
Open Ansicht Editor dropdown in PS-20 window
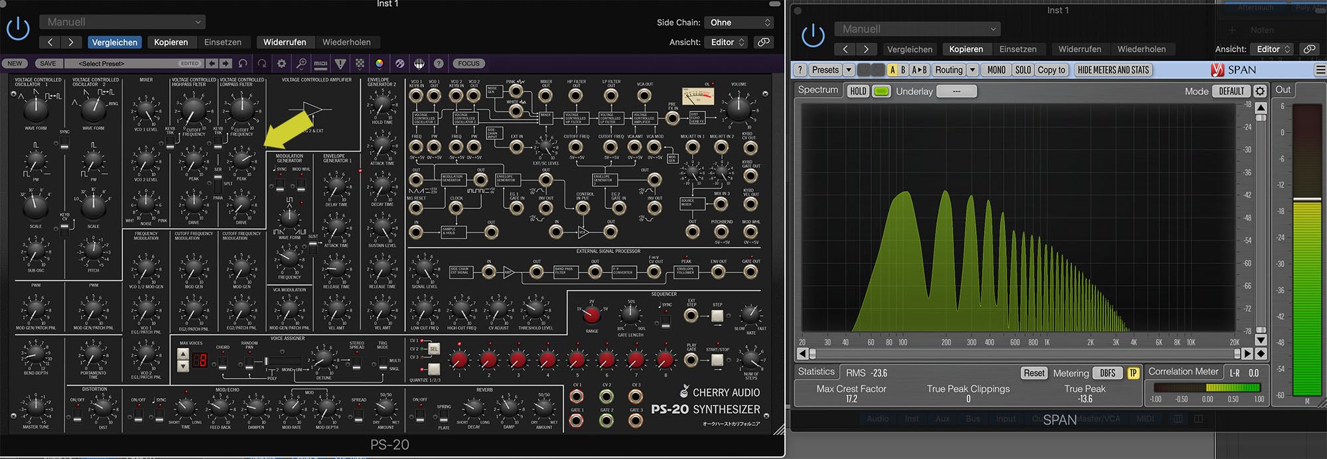tap(728, 42)
